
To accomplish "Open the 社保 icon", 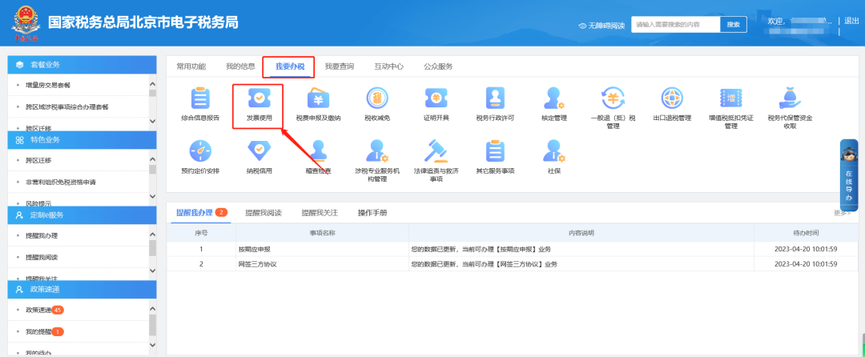I will 553,151.
